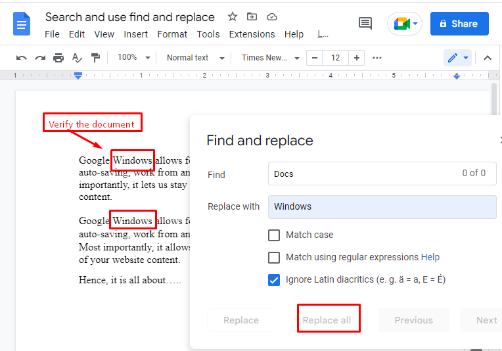Open more toolbar options with the three dots
This screenshot has width=502, height=351.
point(377,58)
